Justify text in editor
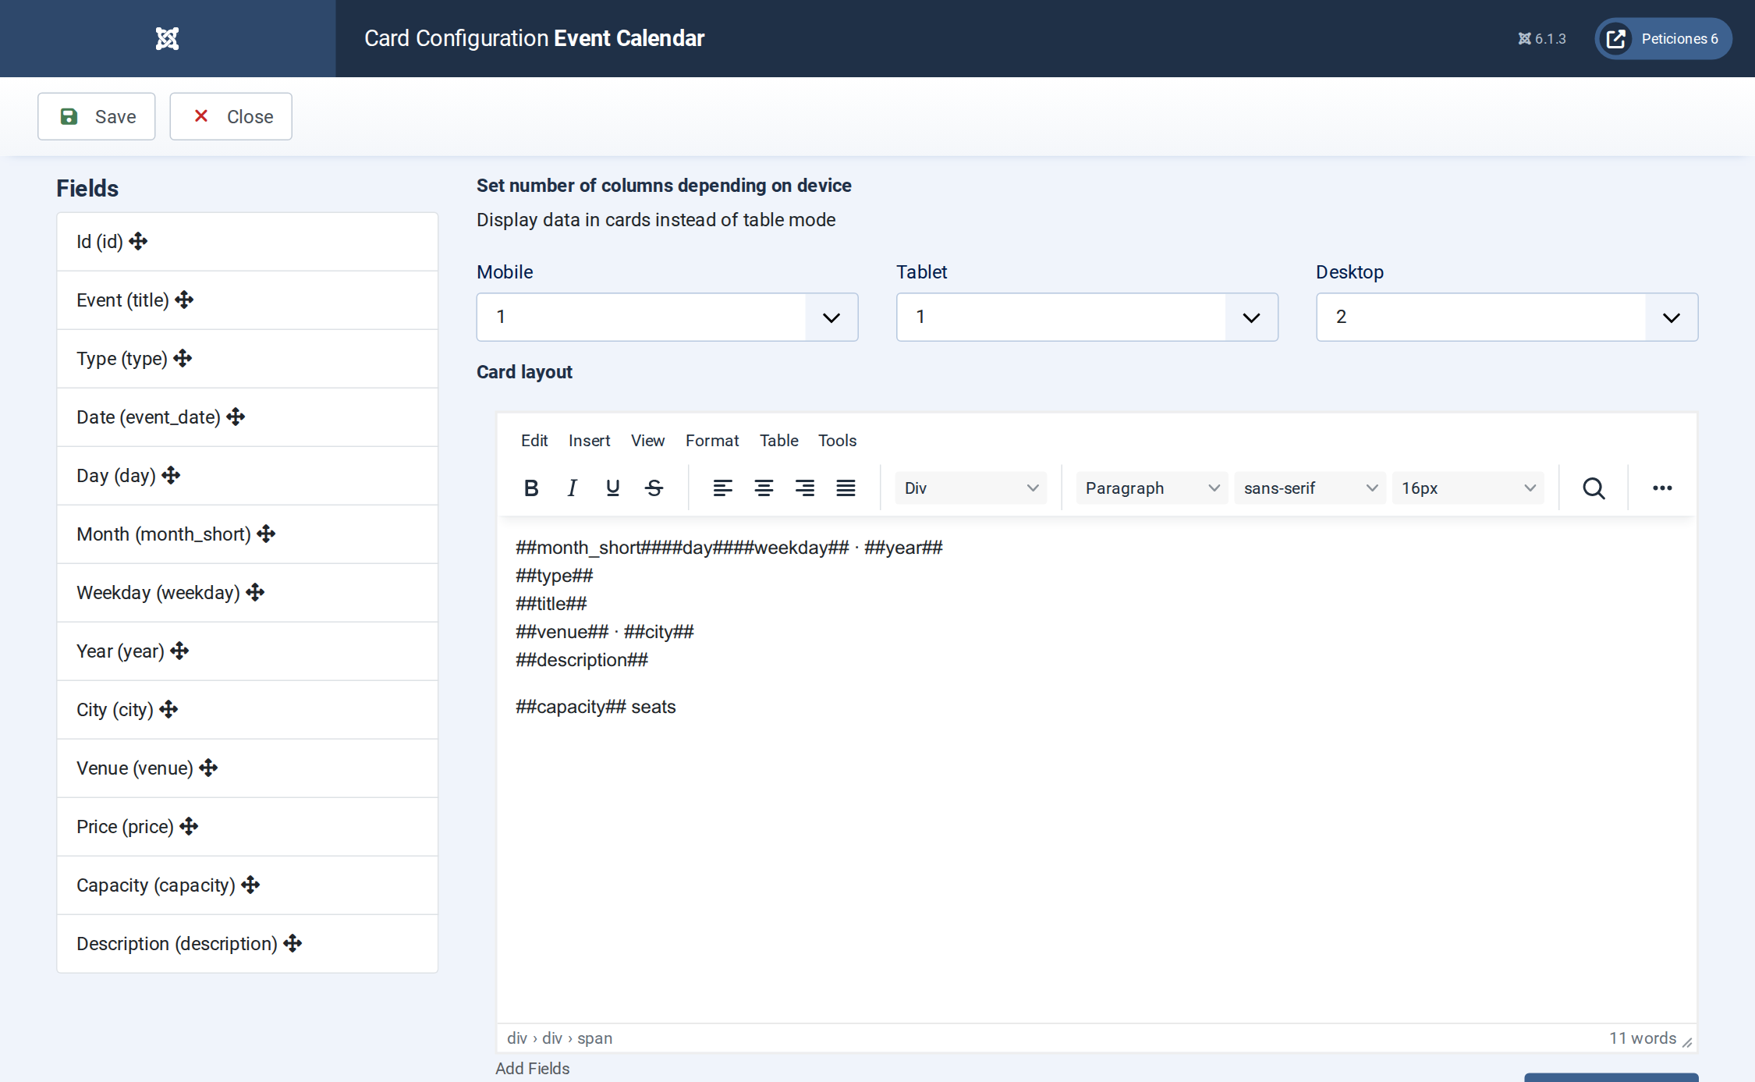1755x1082 pixels. point(846,488)
